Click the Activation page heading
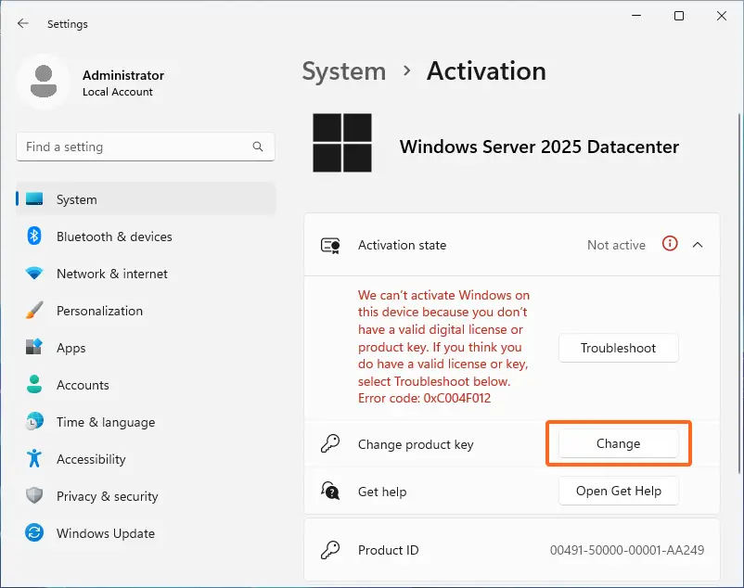The image size is (744, 588). [486, 71]
